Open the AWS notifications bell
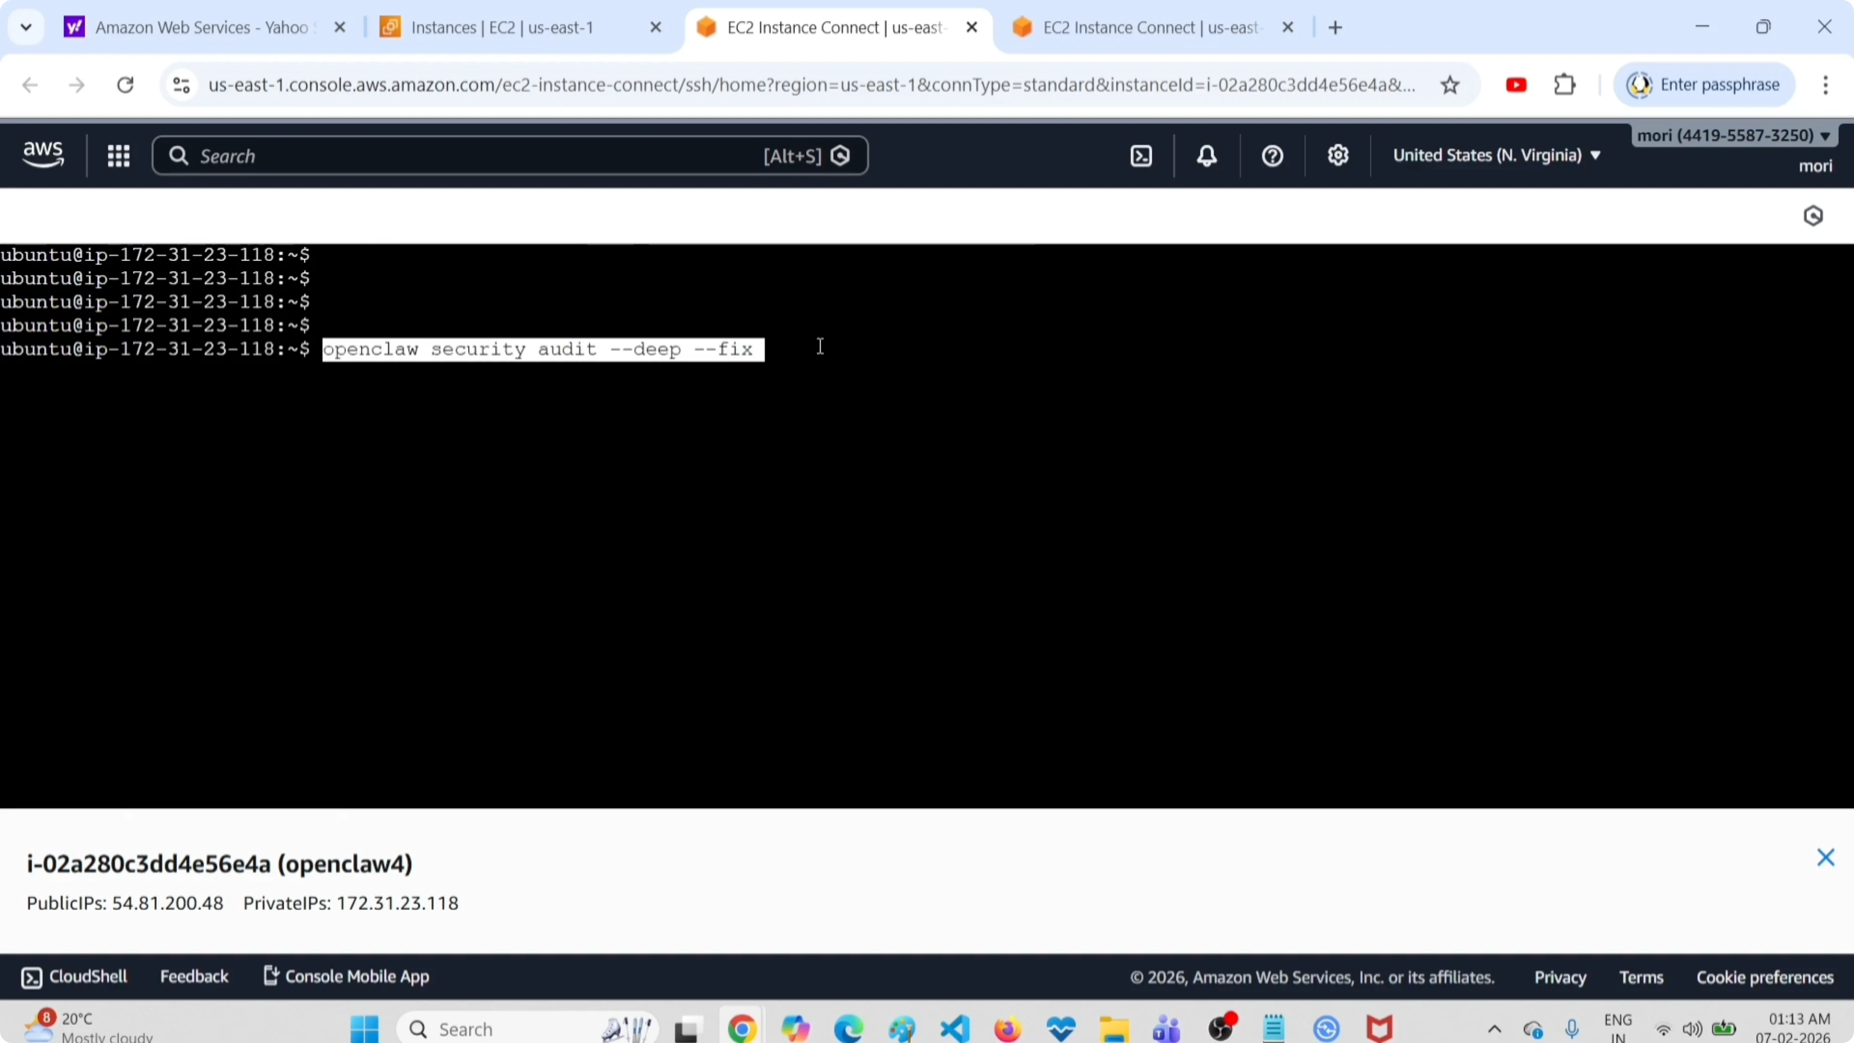 coord(1207,156)
